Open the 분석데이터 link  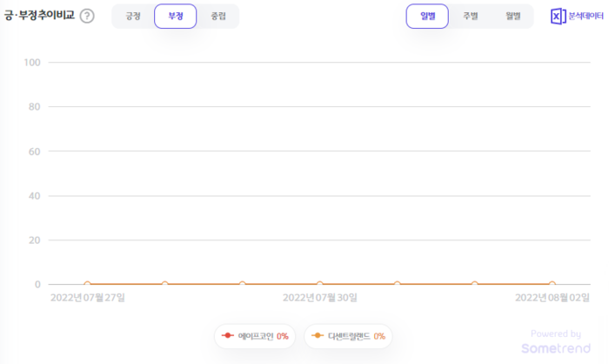[586, 16]
